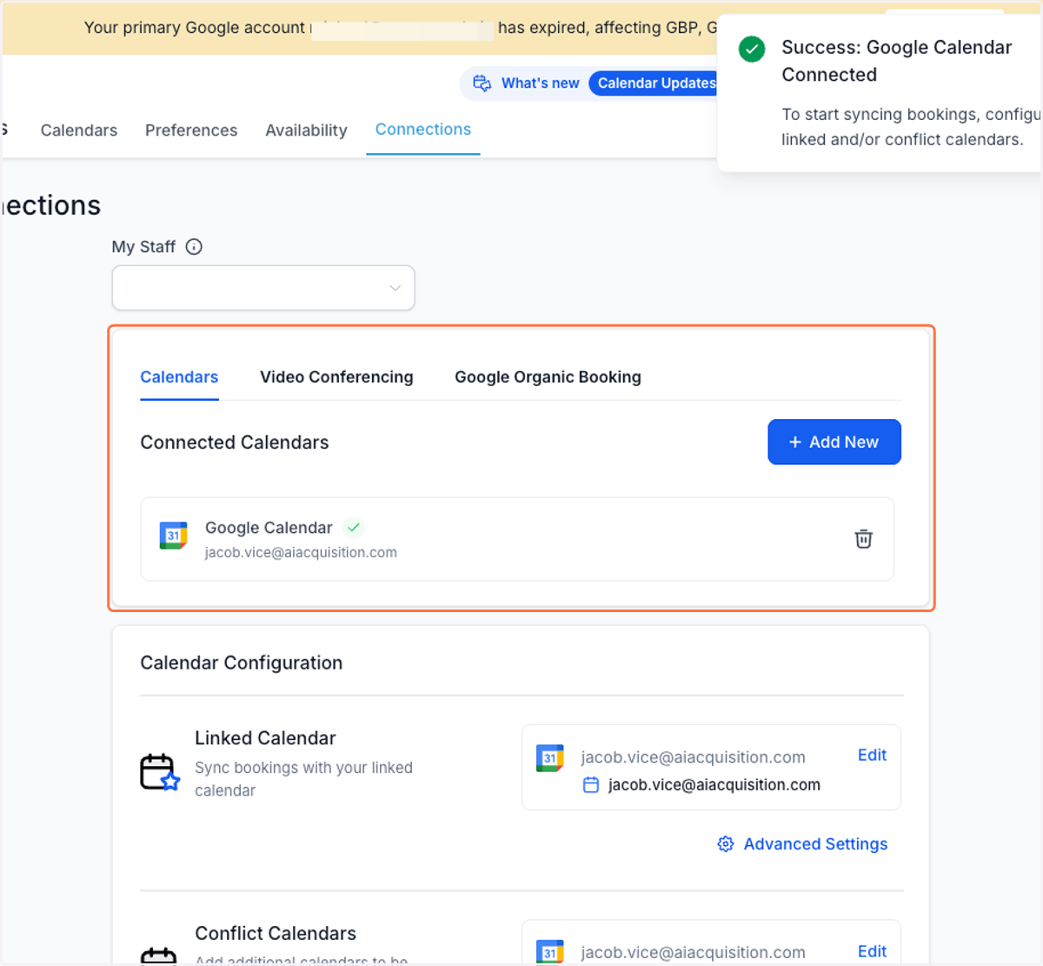Click the green success checkmark in notification
The image size is (1043, 966).
pyautogui.click(x=752, y=50)
